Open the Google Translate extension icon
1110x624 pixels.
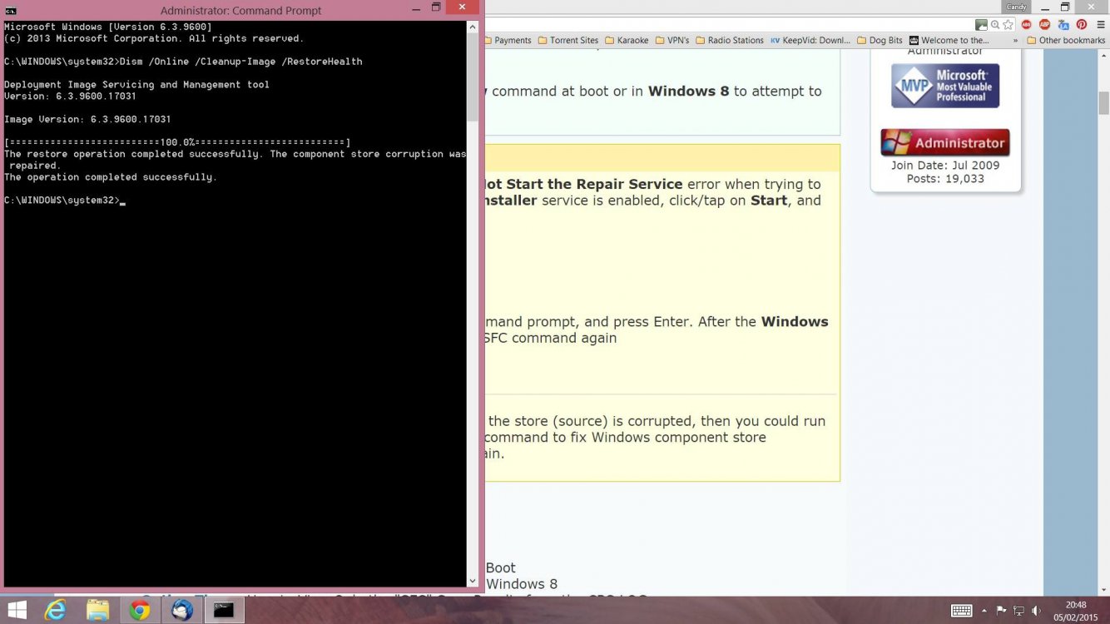point(1063,25)
